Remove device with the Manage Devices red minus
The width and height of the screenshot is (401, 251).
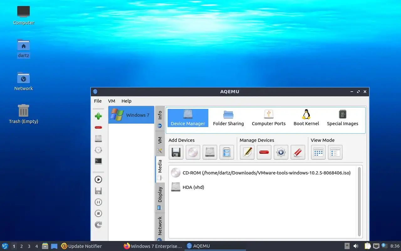[264, 152]
